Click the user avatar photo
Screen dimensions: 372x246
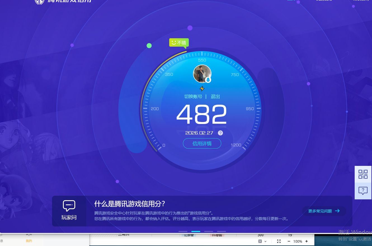[202, 74]
